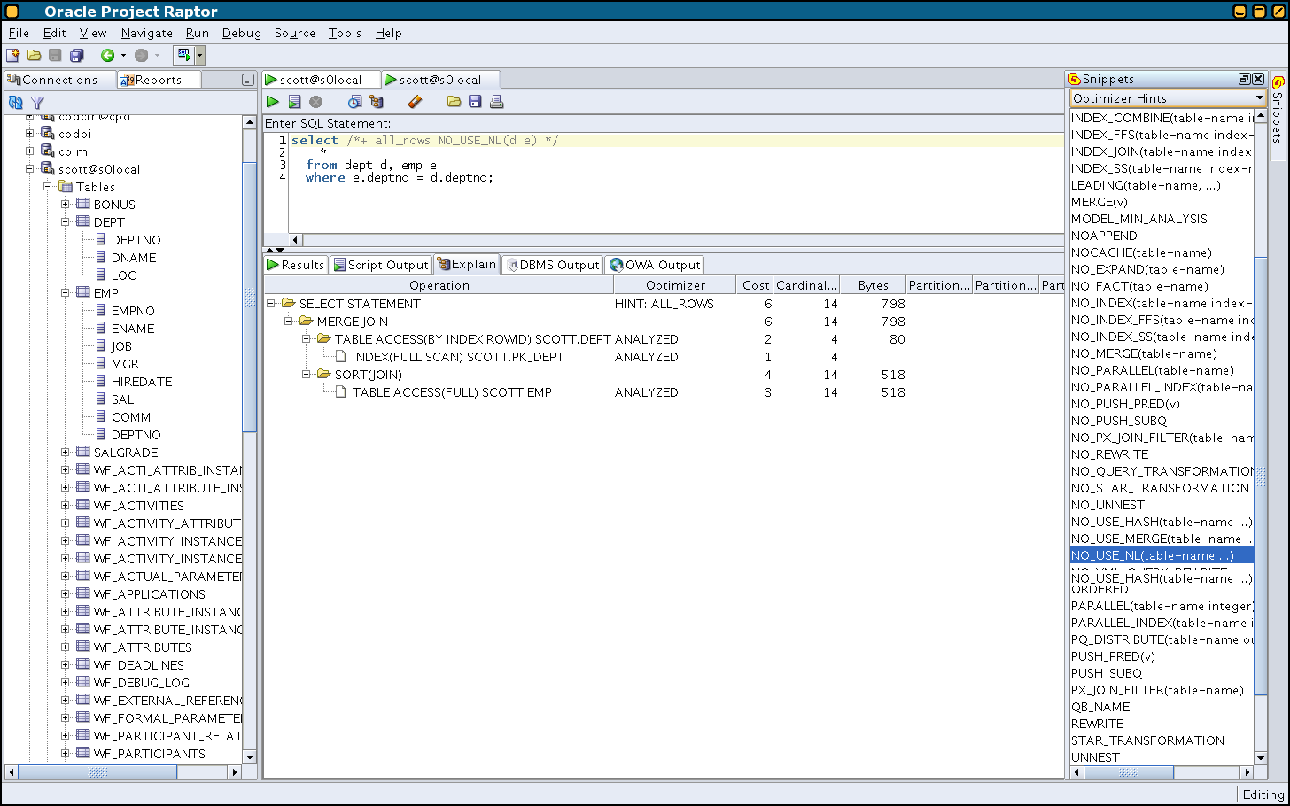Switch to the OWA Output tab
The width and height of the screenshot is (1290, 806).
656,265
